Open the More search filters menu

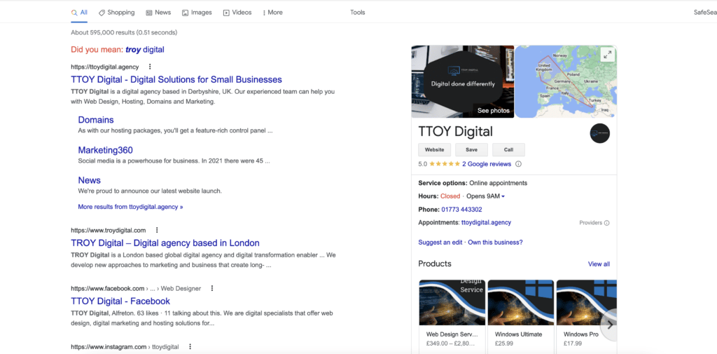pos(272,13)
